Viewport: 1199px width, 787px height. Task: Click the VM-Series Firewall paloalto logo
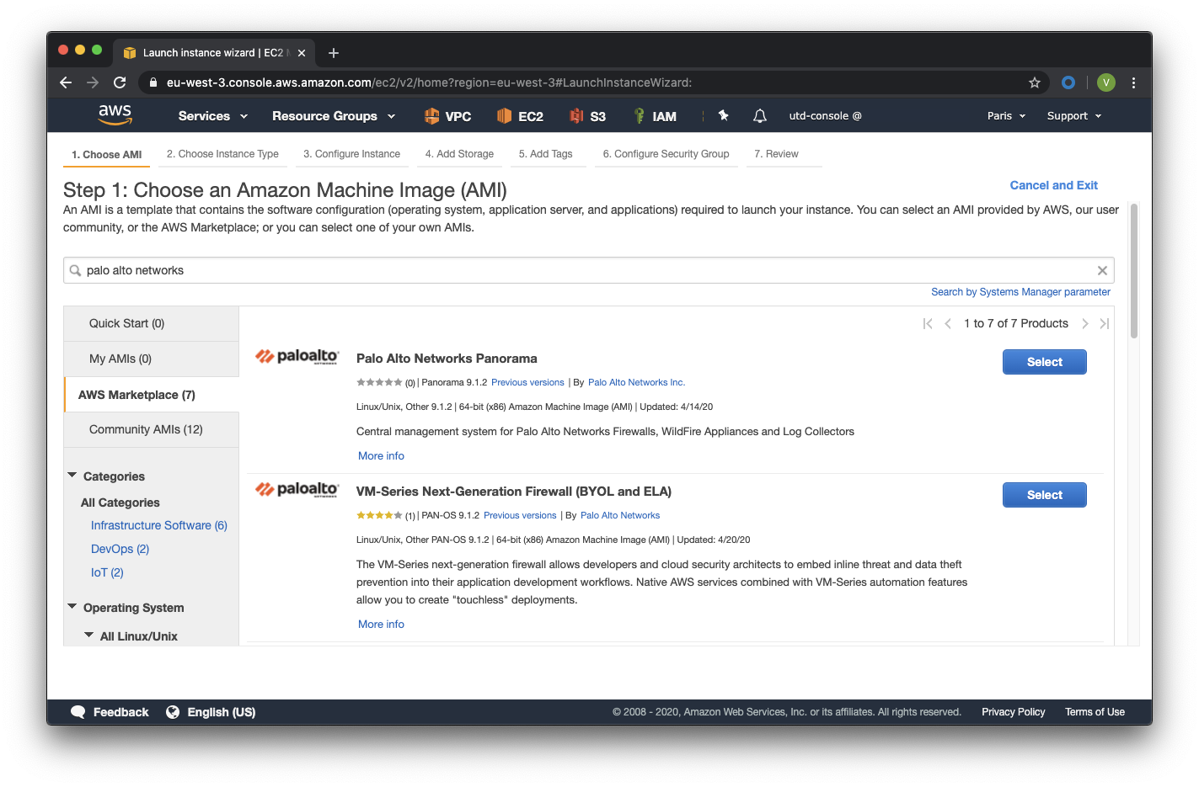tap(297, 490)
